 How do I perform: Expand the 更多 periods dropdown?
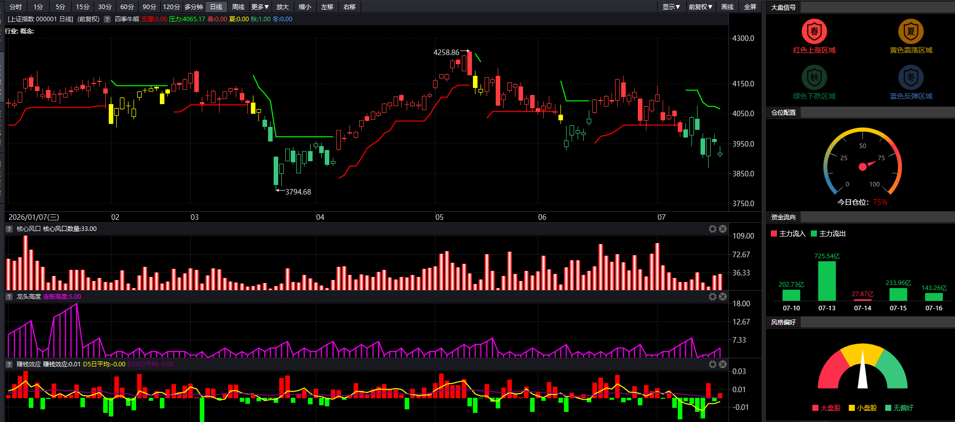tap(260, 7)
